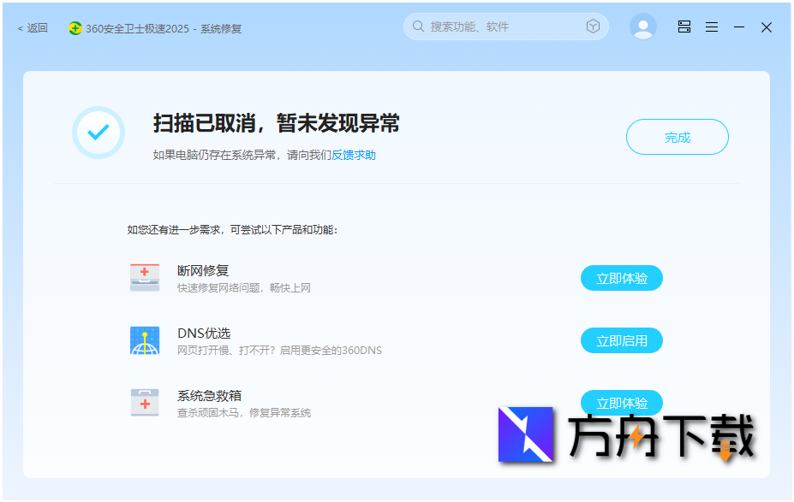Viewport: 794px width, 502px height.
Task: Click the blue checkmark scan-status icon
Action: tap(99, 133)
